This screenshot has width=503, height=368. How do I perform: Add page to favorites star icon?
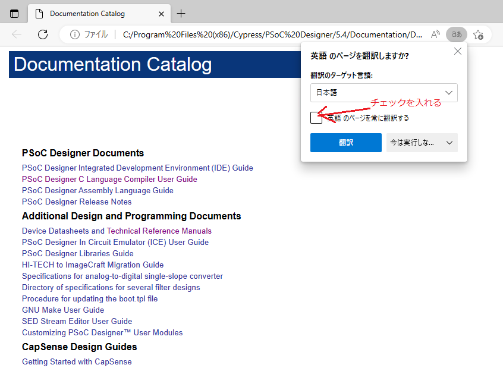pos(478,34)
